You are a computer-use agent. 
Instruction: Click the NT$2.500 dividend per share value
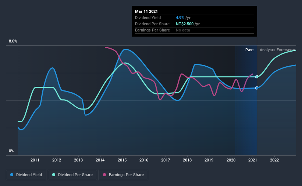pos(185,24)
